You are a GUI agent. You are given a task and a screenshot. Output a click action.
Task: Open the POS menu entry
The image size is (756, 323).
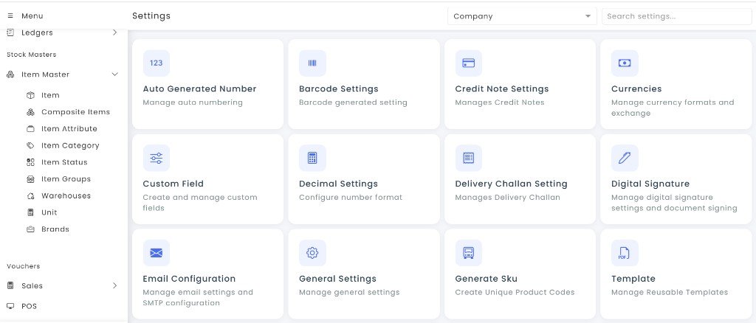point(29,306)
